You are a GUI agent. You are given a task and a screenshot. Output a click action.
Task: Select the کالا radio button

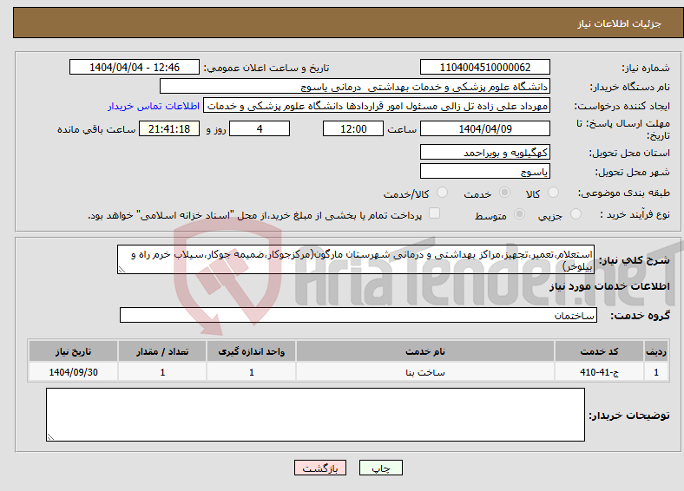pos(553,193)
